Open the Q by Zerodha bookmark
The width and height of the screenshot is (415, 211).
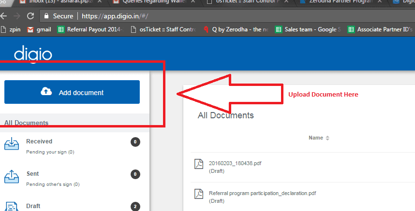pyautogui.click(x=236, y=29)
